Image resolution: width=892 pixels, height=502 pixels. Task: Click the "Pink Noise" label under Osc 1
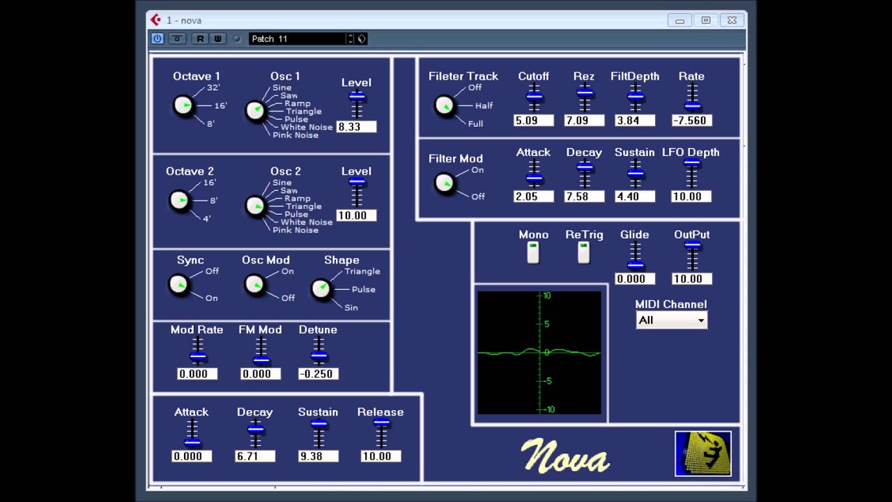pyautogui.click(x=295, y=135)
